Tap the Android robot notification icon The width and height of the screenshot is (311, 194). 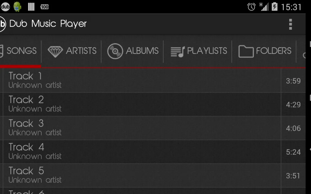pos(17,7)
